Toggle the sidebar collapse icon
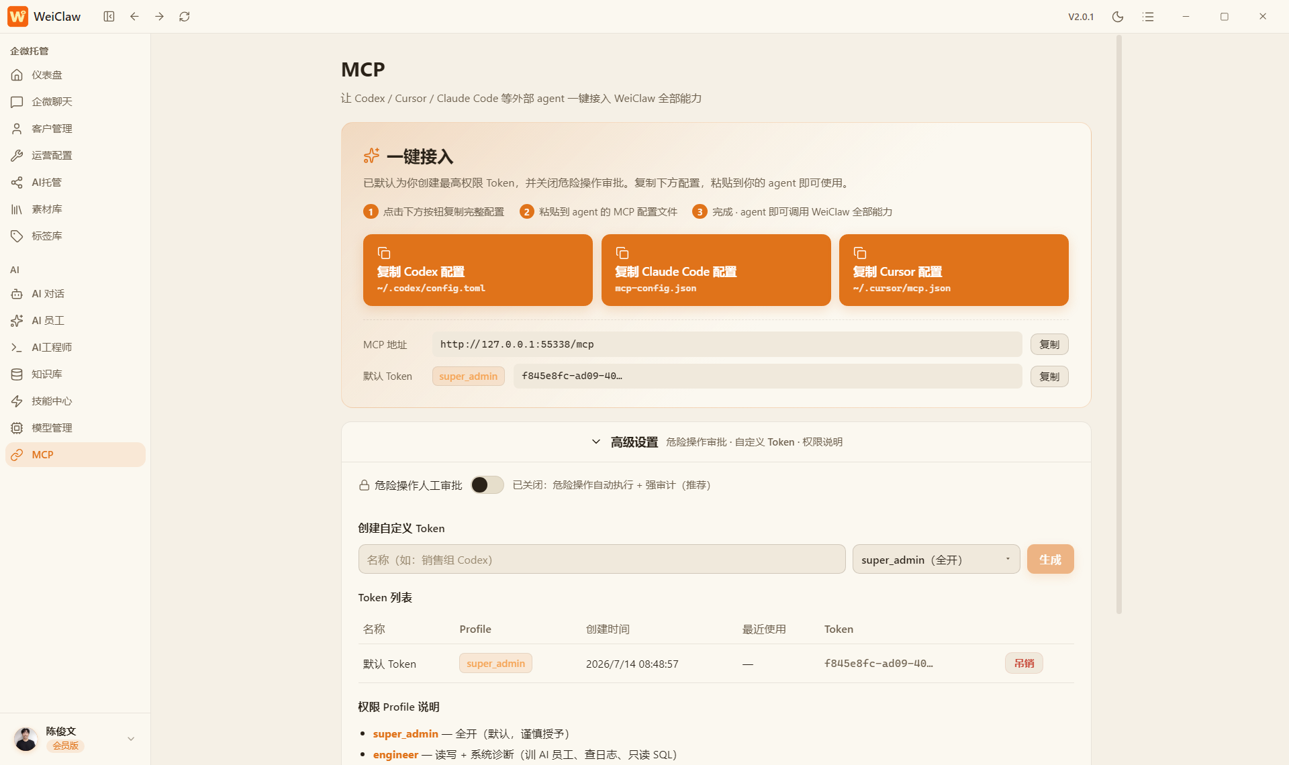 tap(109, 16)
